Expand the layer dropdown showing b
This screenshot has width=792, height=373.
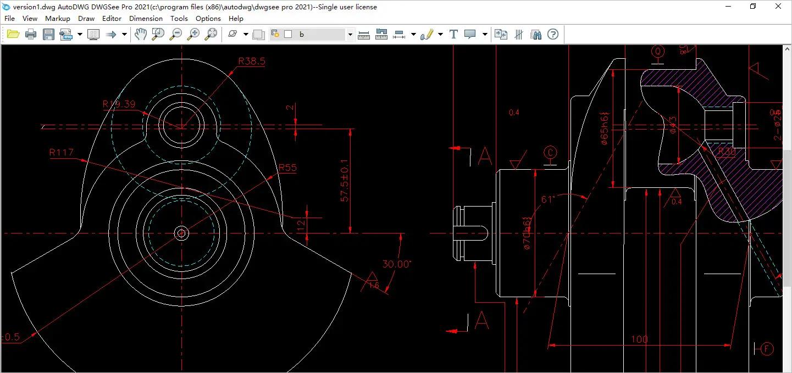(350, 35)
